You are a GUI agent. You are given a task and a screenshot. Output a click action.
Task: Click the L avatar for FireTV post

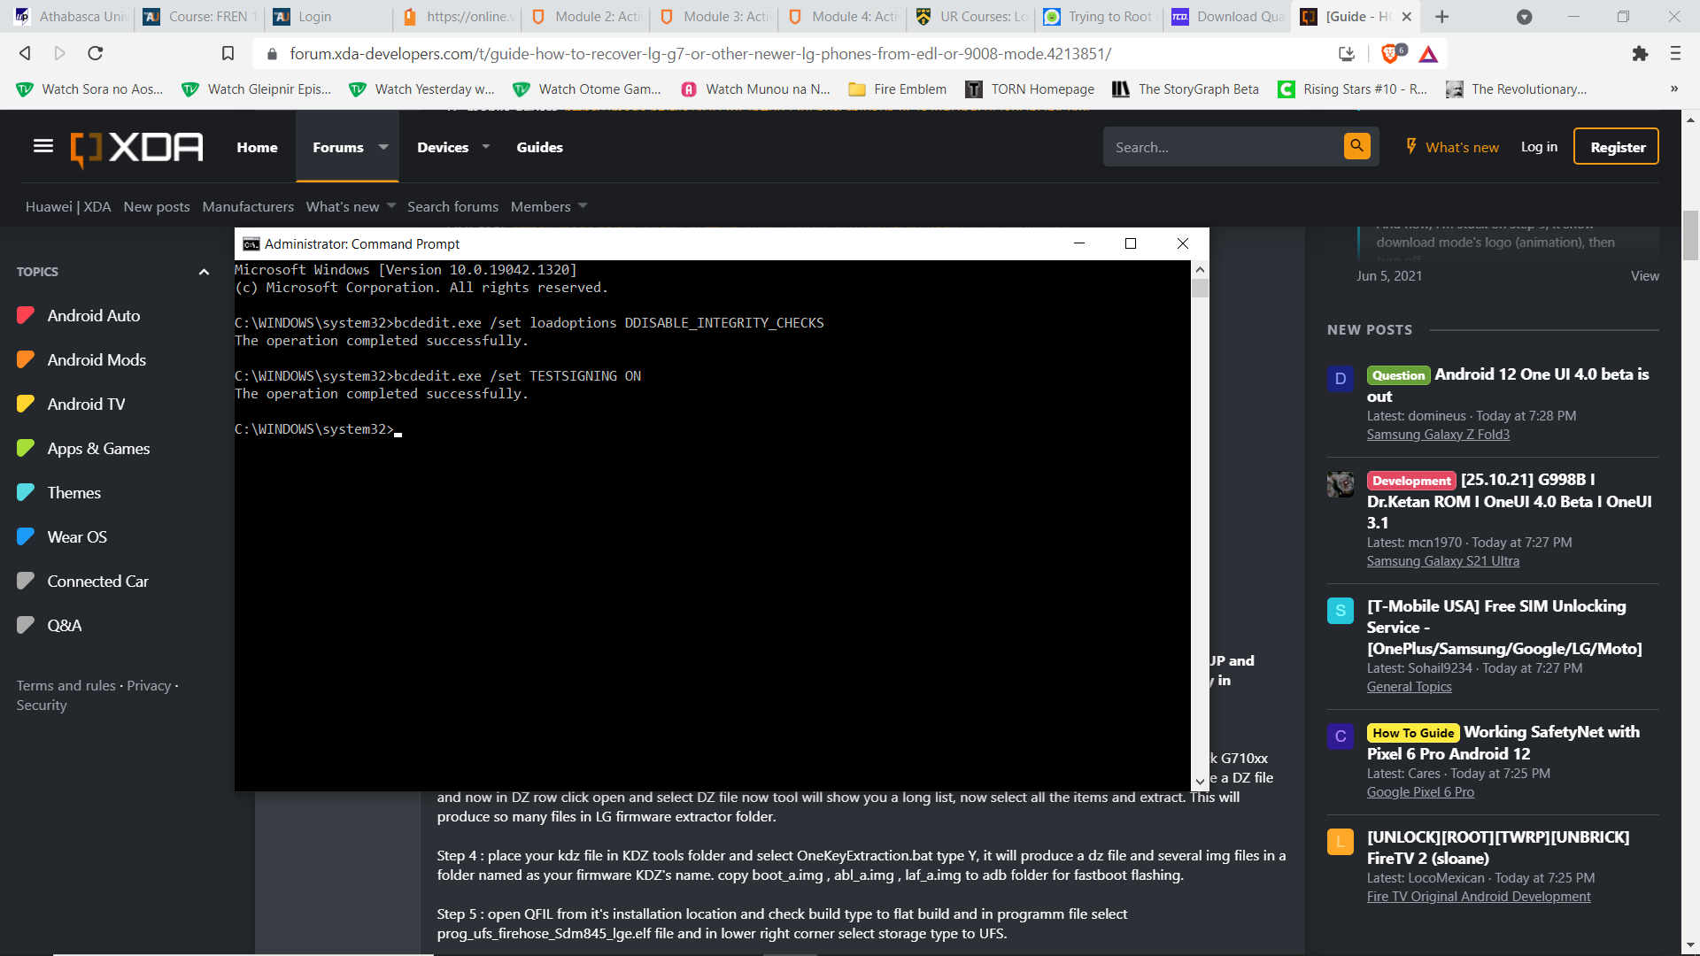[x=1341, y=842]
